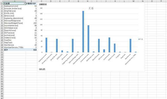Image resolution: width=167 pixels, height=99 pixels.
Task: Select column header C
Action: 41,1
